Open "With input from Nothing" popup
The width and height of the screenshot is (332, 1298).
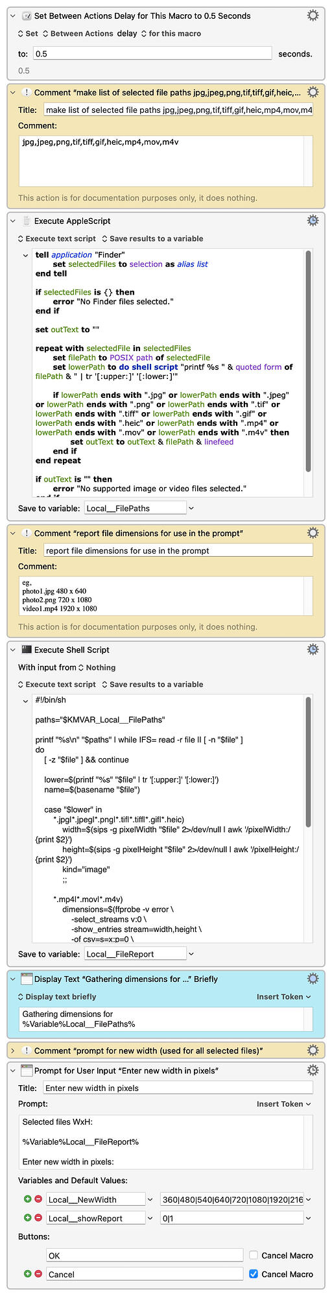pyautogui.click(x=97, y=667)
